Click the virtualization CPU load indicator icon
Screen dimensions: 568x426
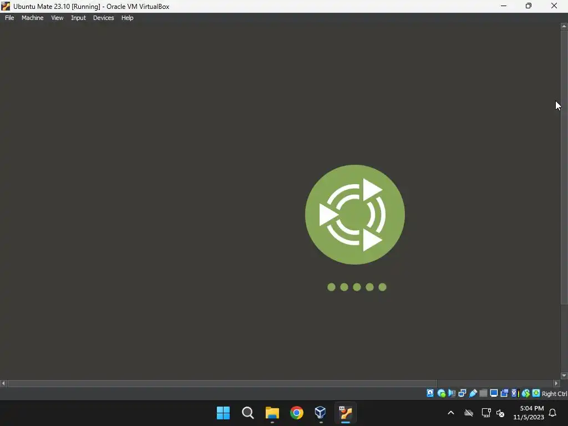pos(515,393)
